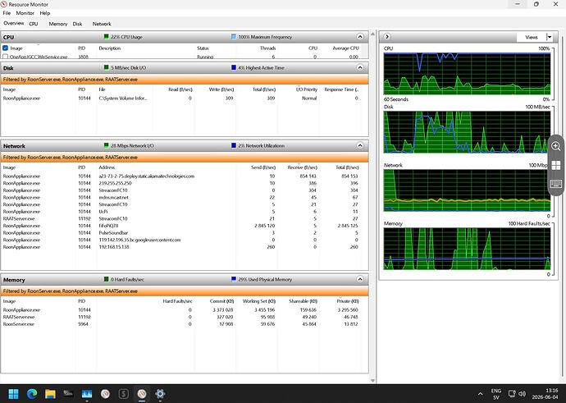Screen dimensions: 566x403
Task: Click the Resource Monitor title bar icon
Action: [x=4, y=4]
